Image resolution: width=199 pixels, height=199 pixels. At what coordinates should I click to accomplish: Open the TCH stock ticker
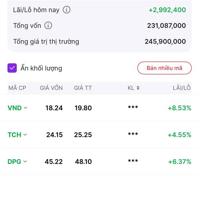[14, 135]
